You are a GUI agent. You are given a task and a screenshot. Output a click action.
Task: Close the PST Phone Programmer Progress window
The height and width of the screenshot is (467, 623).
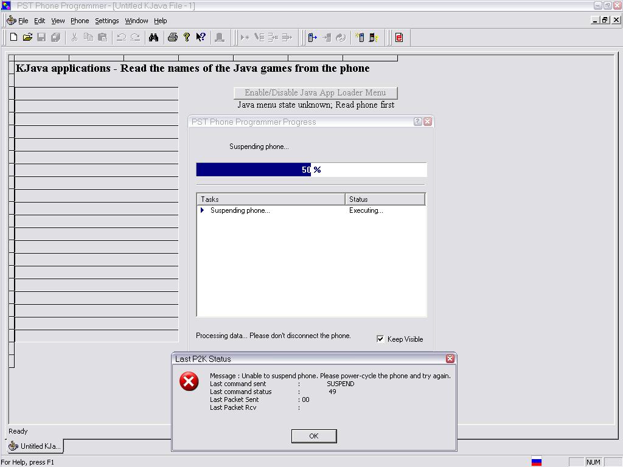tap(428, 122)
